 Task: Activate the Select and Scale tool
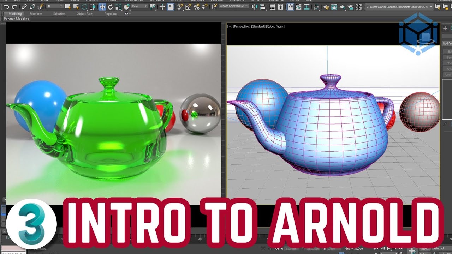118,7
